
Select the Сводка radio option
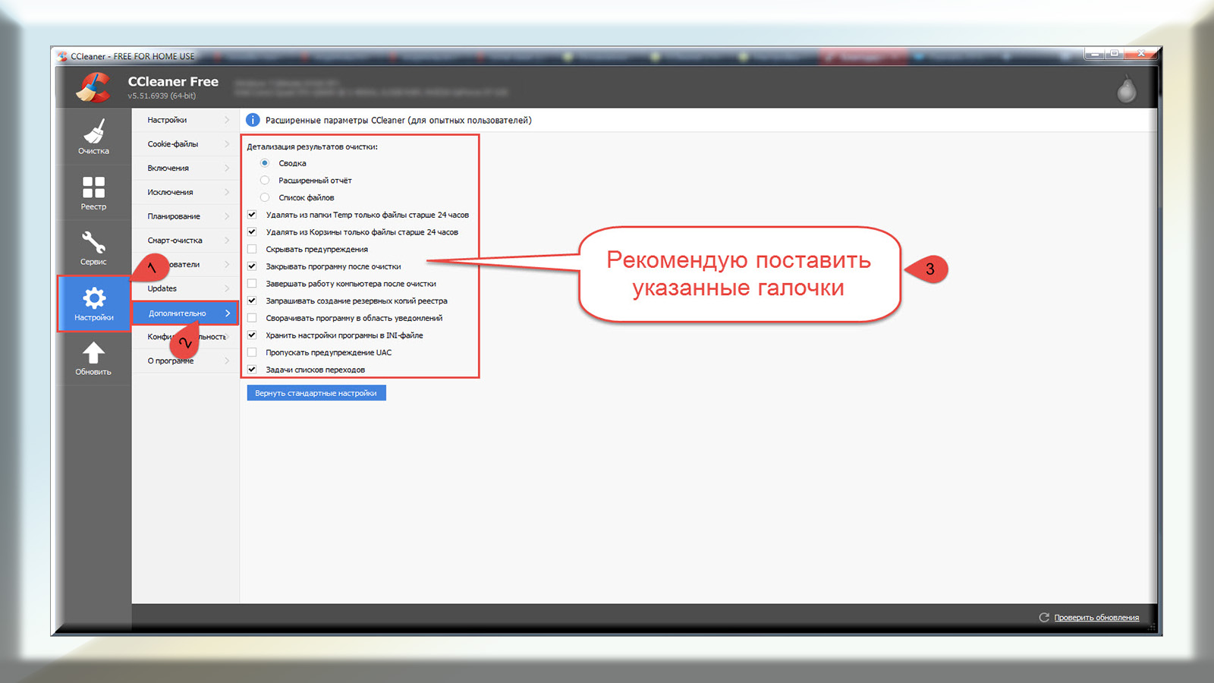point(265,163)
